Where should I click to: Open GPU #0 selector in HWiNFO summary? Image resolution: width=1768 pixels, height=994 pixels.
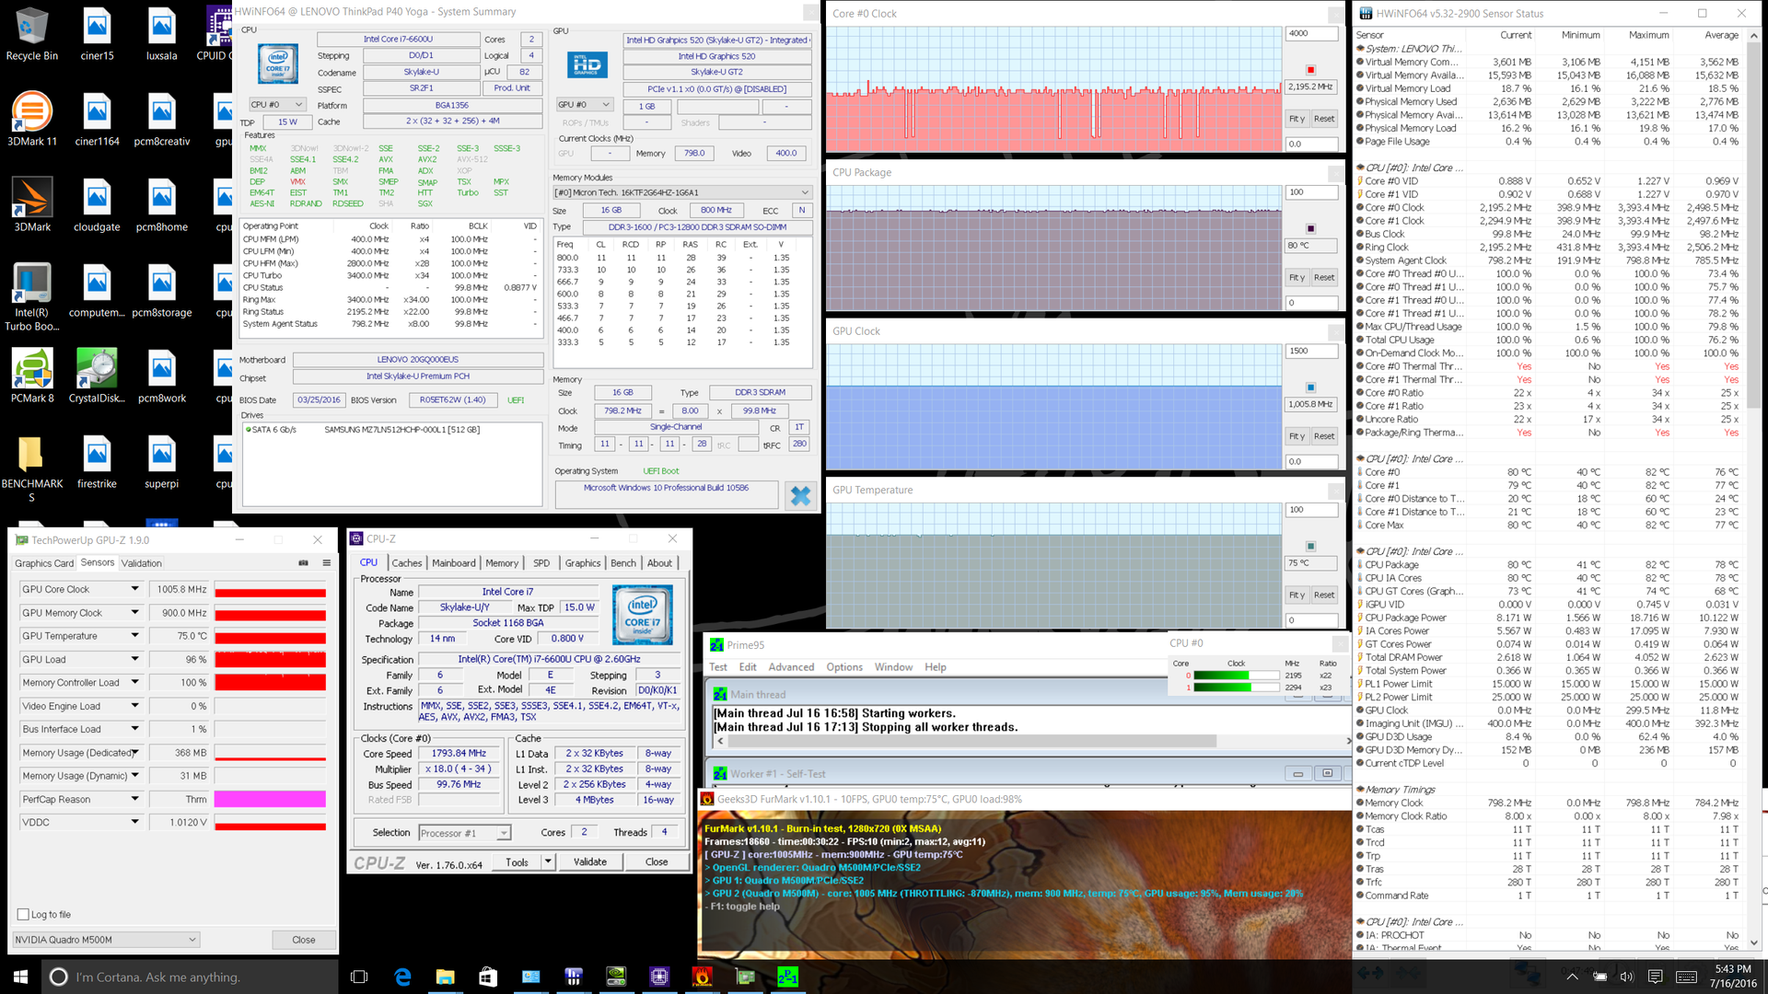pos(585,105)
